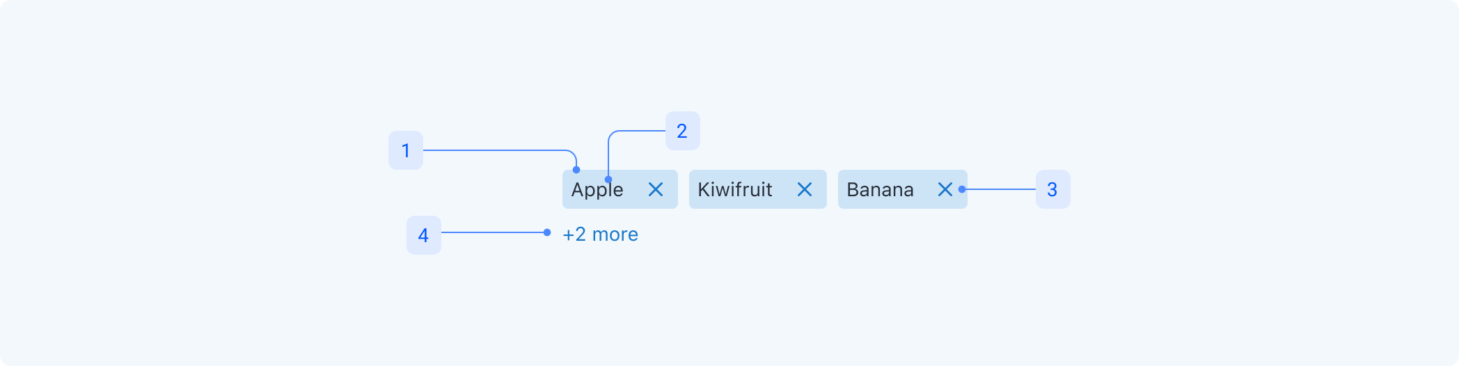Select the Banana tag label text
The image size is (1459, 366).
point(880,190)
